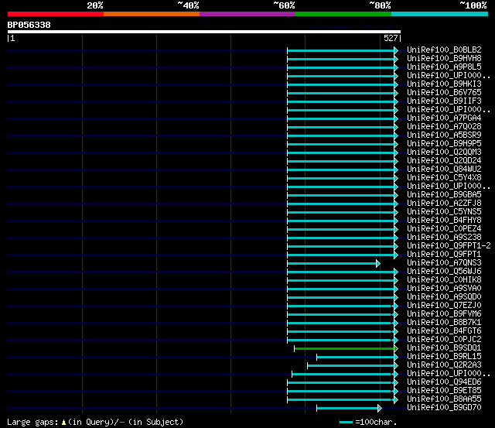
Task: Open hit UniRef100_B9HKI3
Action: click(444, 84)
